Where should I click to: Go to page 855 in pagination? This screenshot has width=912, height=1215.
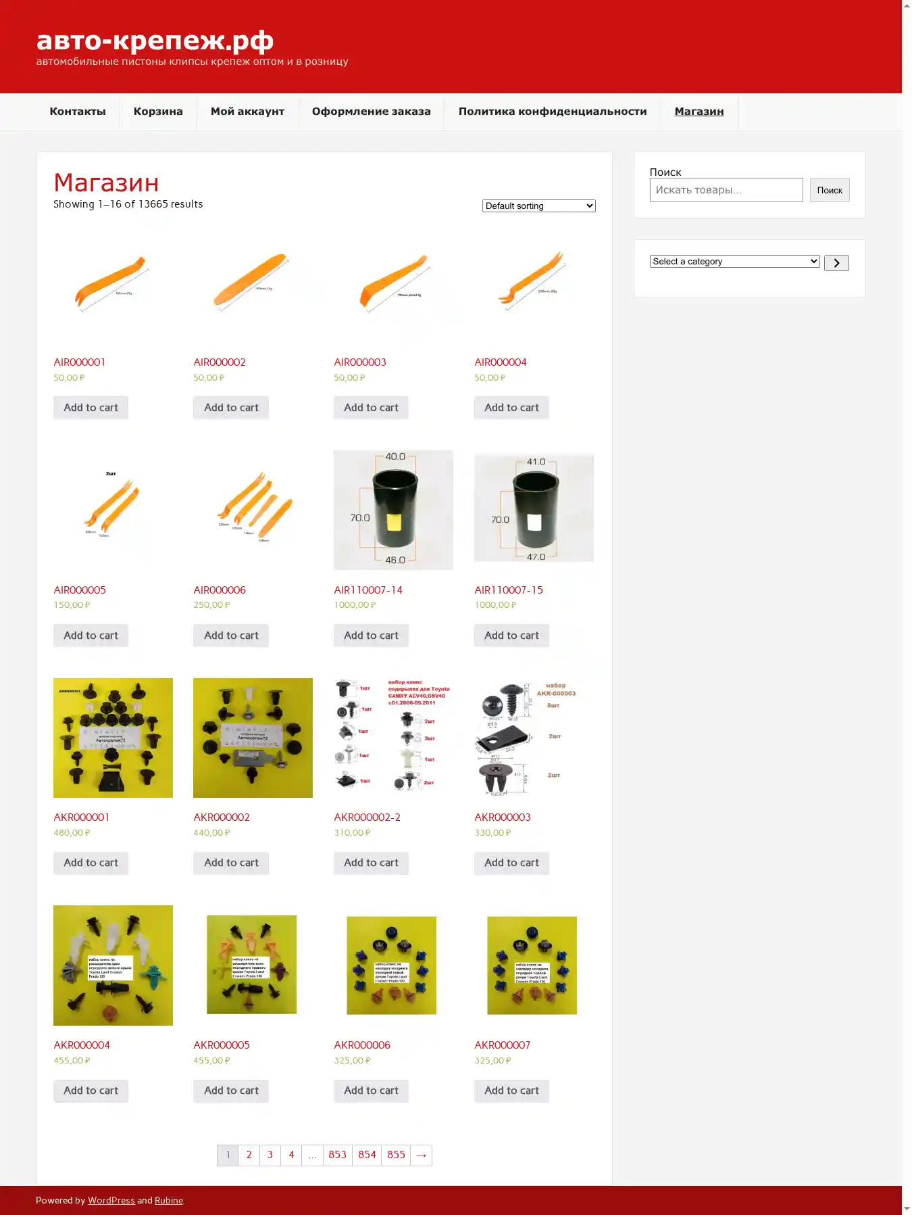point(396,1155)
